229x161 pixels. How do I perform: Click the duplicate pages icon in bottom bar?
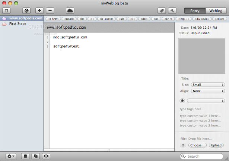pyautogui.click(x=36, y=156)
